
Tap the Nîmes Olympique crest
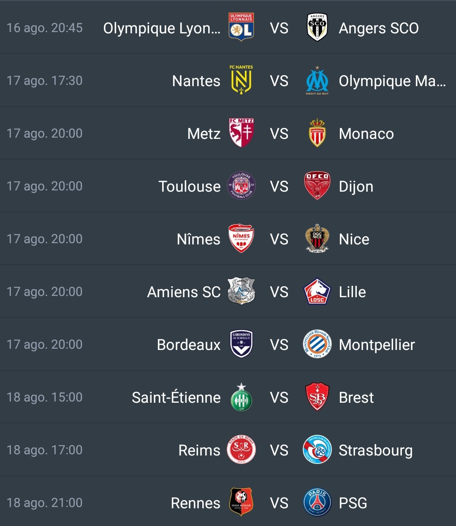pyautogui.click(x=241, y=238)
